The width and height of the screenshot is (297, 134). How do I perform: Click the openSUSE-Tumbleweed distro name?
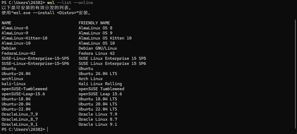24,89
